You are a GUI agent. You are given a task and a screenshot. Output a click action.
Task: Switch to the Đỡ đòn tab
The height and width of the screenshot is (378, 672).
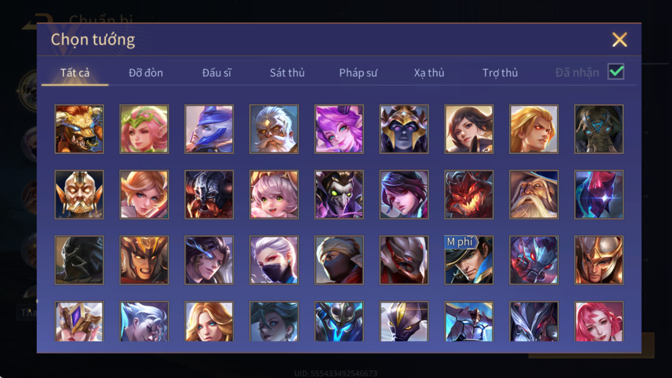click(146, 73)
